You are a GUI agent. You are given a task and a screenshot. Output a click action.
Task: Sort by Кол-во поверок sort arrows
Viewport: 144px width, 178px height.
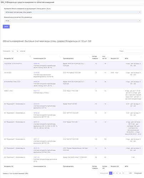(99, 57)
